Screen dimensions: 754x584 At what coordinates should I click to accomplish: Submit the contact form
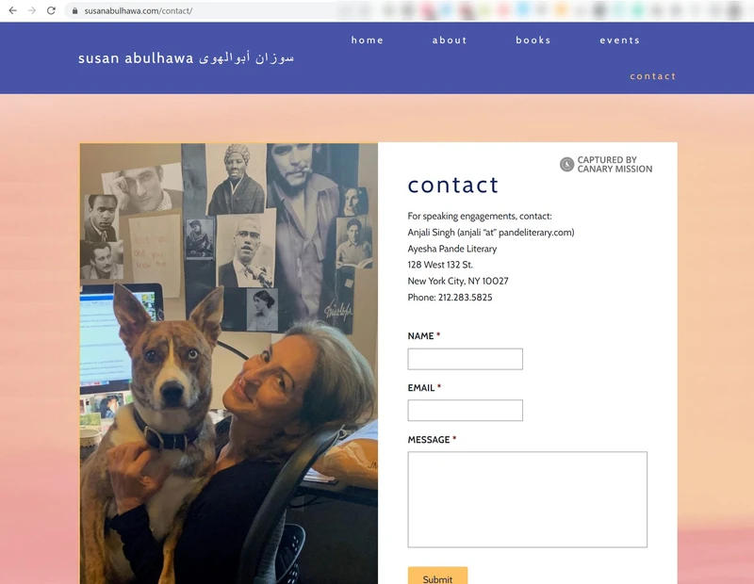click(437, 576)
